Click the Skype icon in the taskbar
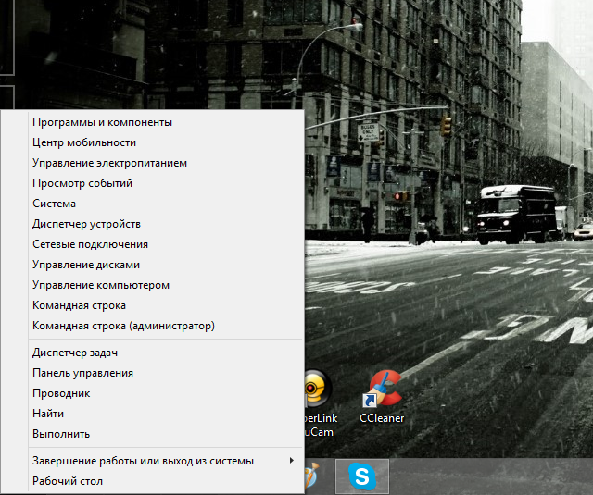Viewport: 593px width, 495px height. [362, 476]
